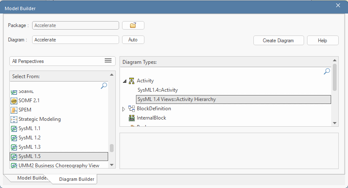
Task: Switch to the Model Builder tab
Action: tap(29, 178)
